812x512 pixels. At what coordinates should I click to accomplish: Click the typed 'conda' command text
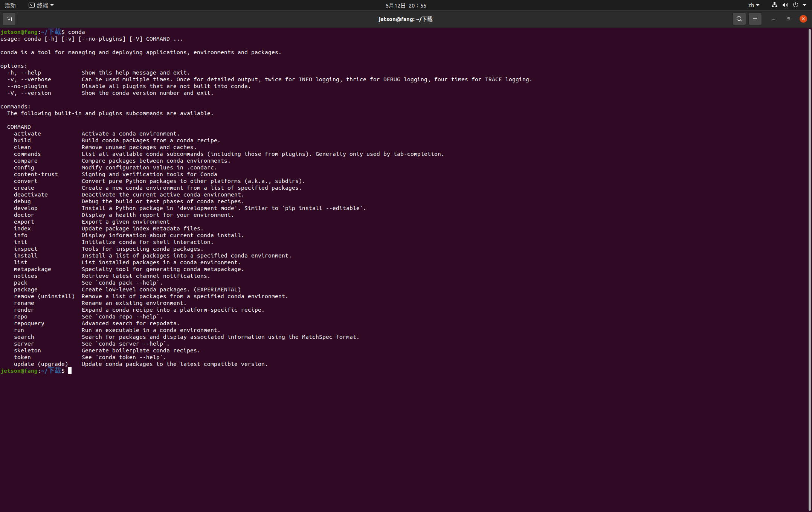click(x=76, y=32)
